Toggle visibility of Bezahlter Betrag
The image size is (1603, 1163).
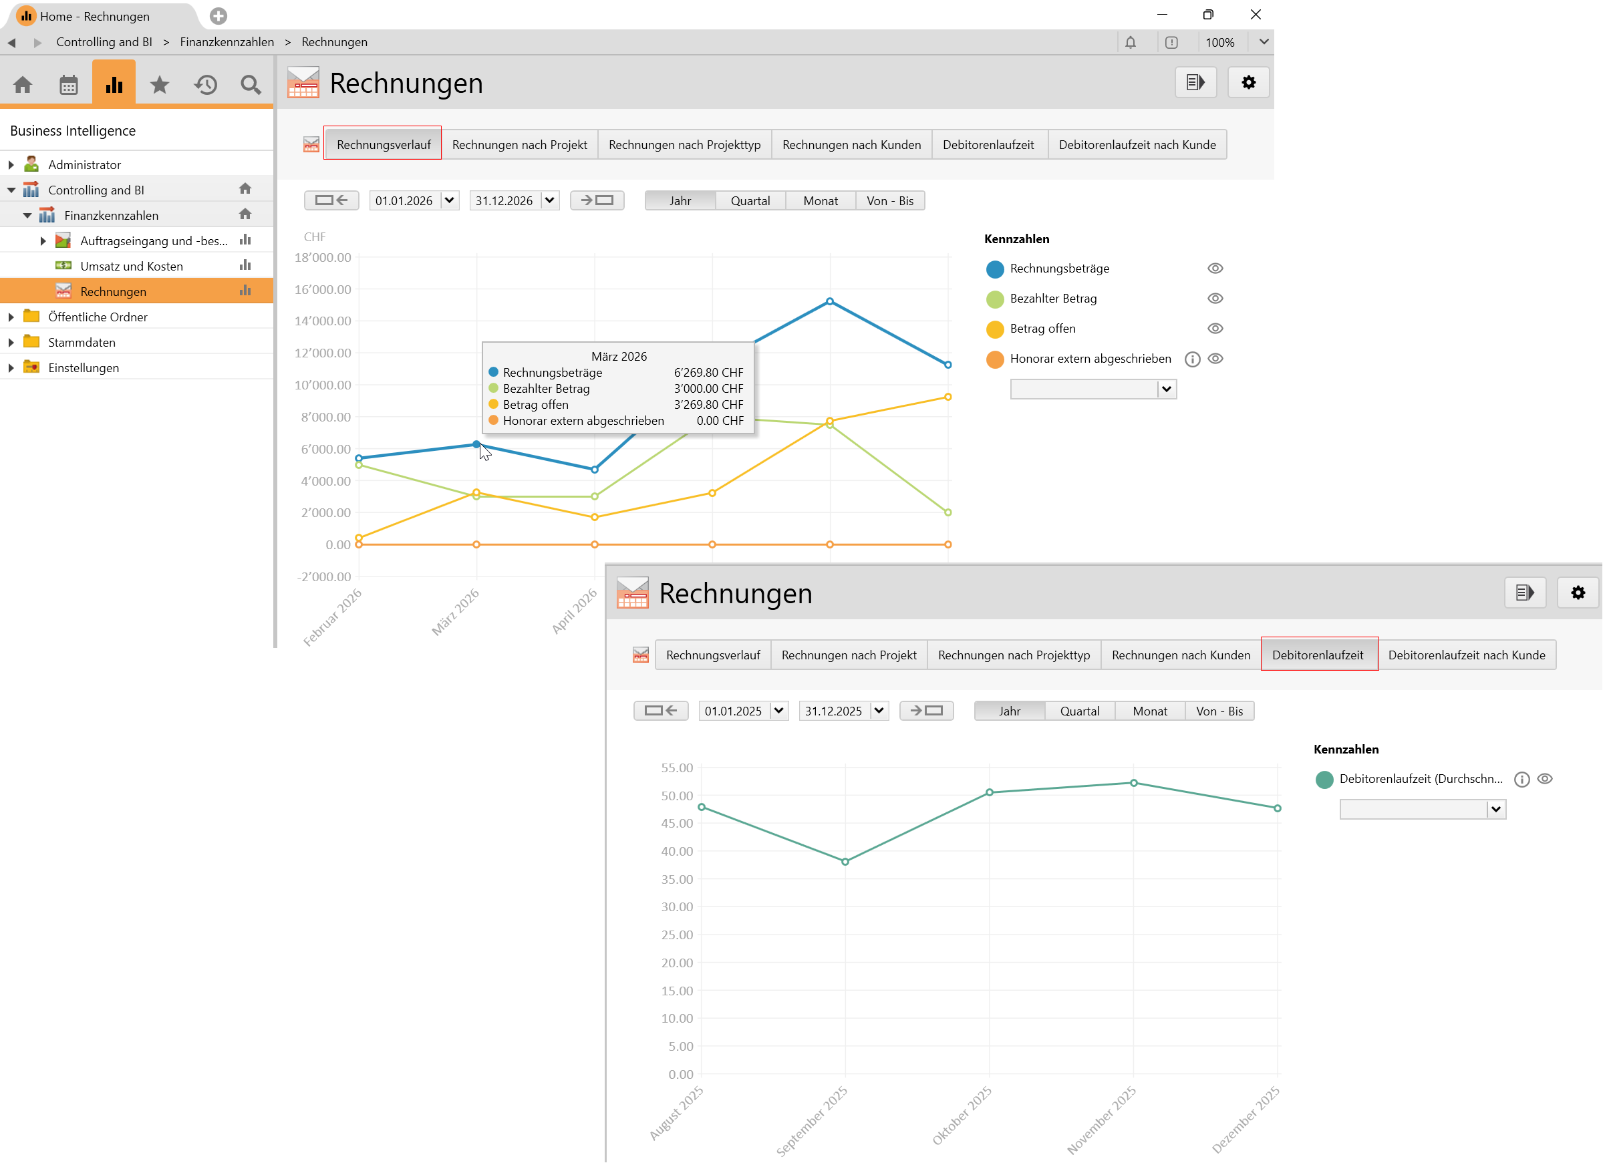tap(1215, 298)
